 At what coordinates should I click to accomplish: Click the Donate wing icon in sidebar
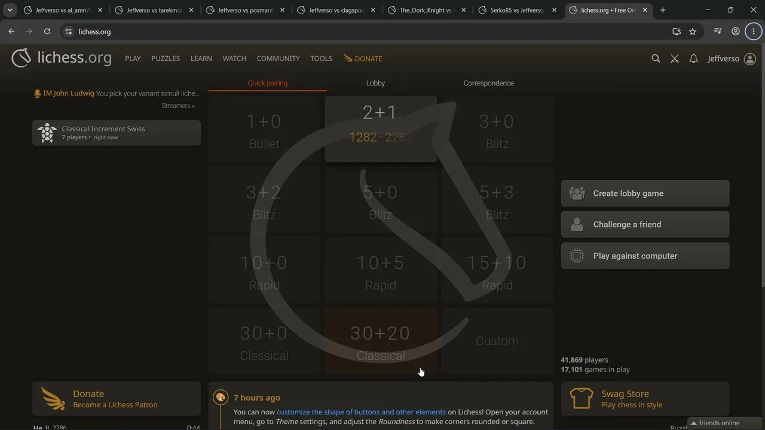(53, 398)
